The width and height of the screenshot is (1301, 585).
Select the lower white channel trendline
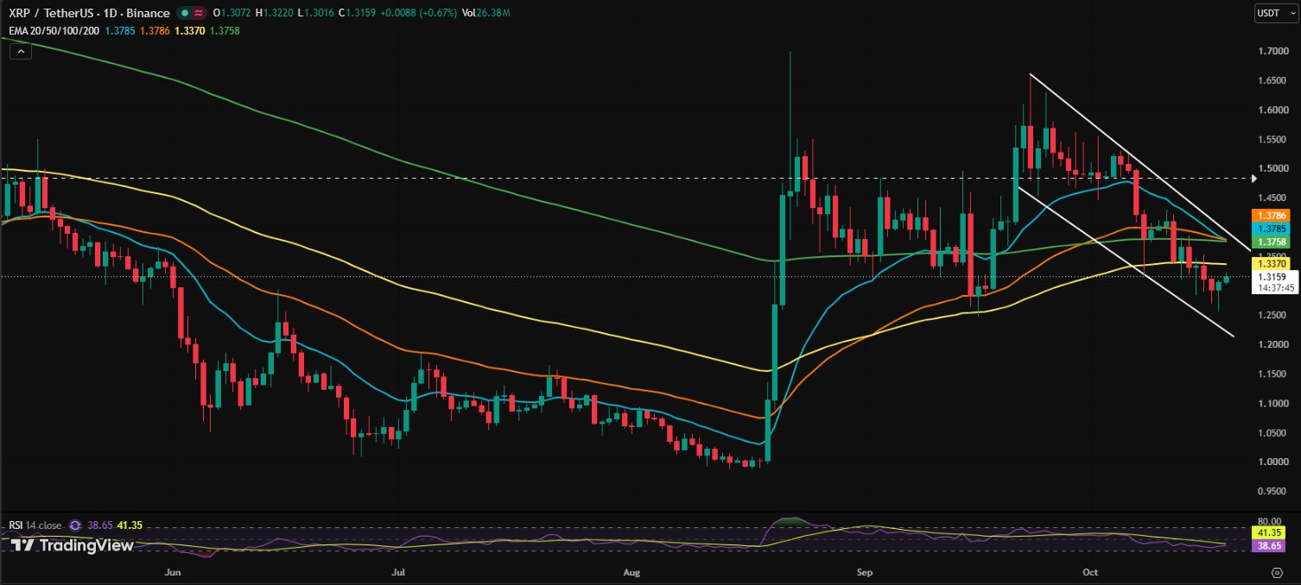click(1125, 261)
